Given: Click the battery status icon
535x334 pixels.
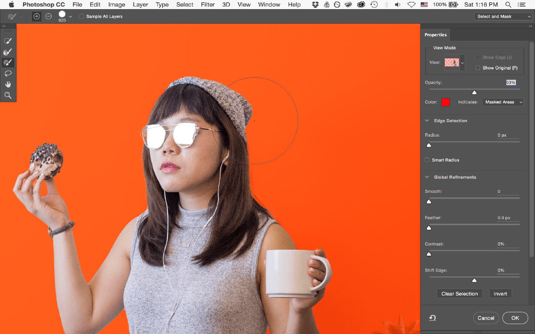Looking at the screenshot, I should coord(454,5).
